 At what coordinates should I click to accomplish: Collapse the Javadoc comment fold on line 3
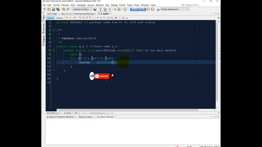54,30
